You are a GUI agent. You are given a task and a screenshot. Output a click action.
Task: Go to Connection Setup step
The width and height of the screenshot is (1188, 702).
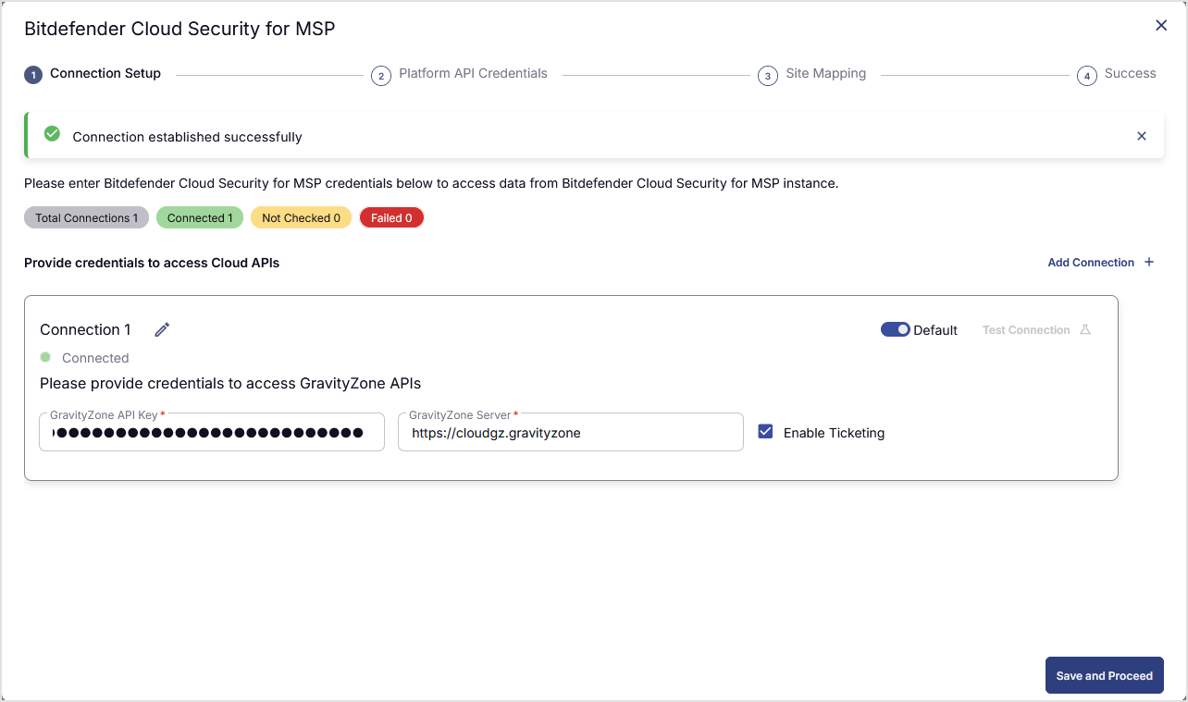pos(93,74)
